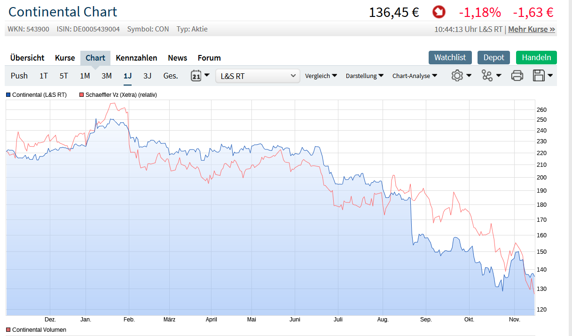Add stock via Watchlist button
The image size is (572, 336).
[x=450, y=57]
